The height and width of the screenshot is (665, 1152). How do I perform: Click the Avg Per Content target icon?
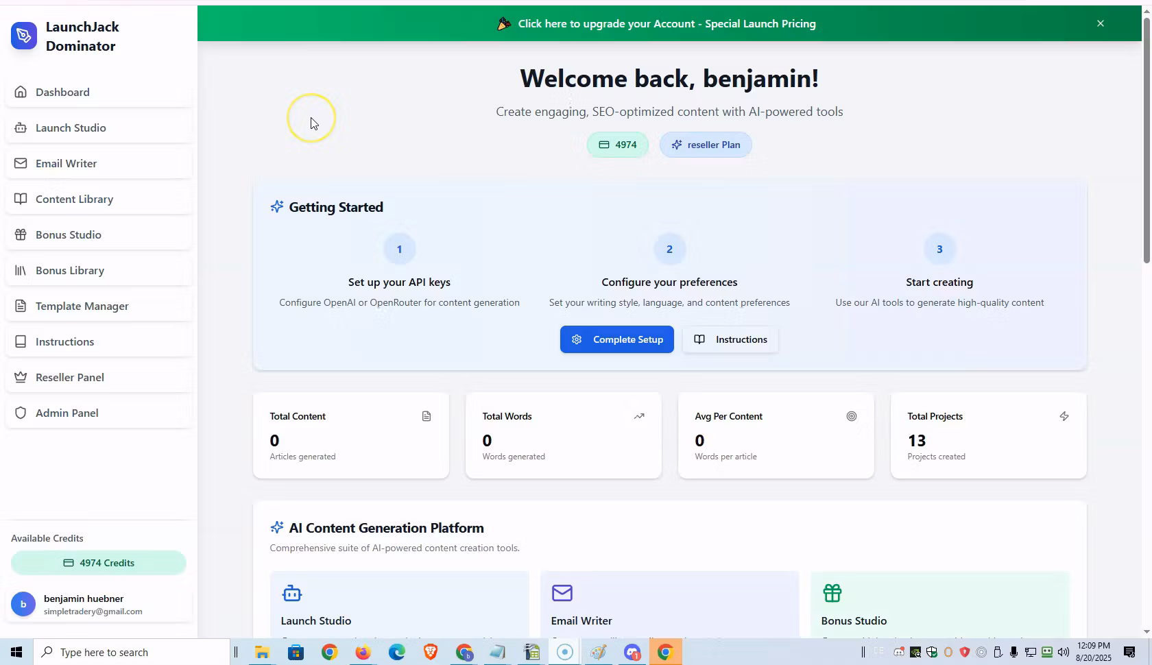click(x=852, y=416)
